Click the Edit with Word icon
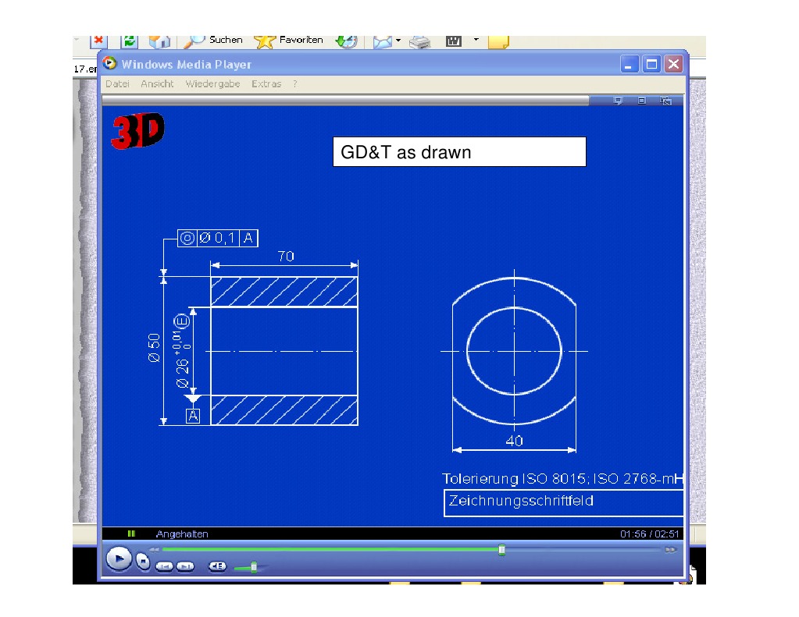 click(x=453, y=41)
